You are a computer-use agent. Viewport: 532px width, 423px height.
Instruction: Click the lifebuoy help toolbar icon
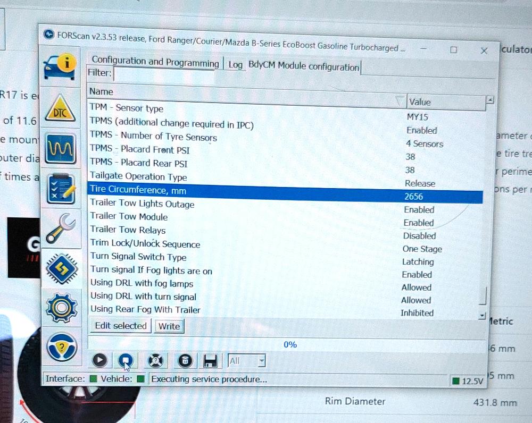(155, 360)
